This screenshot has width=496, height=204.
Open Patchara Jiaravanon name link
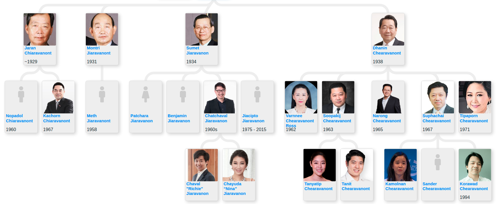pyautogui.click(x=142, y=118)
